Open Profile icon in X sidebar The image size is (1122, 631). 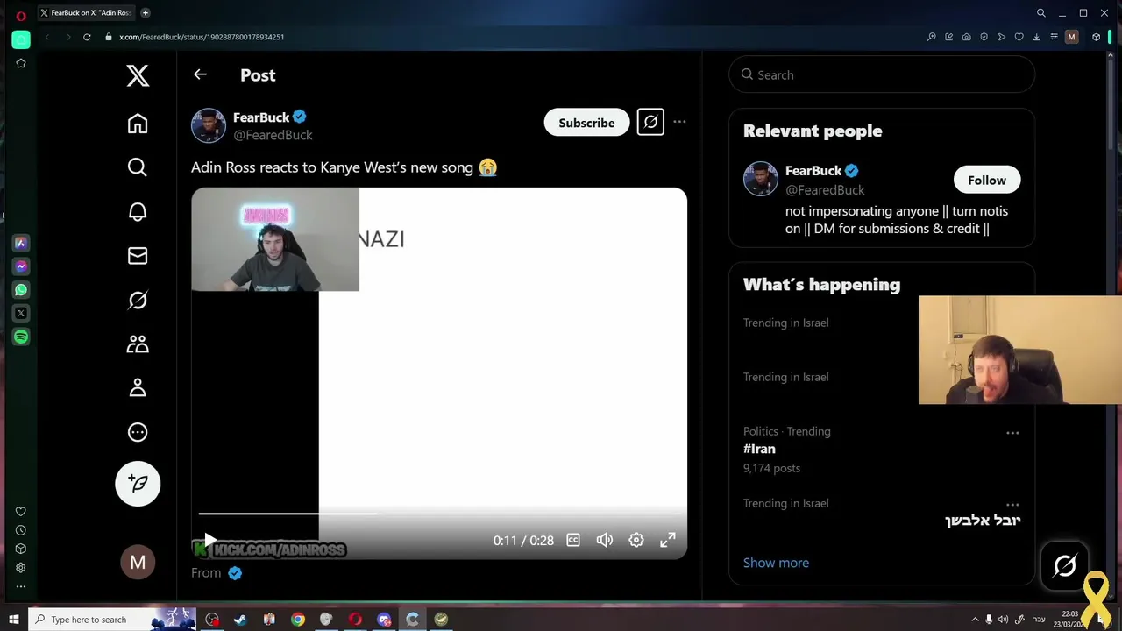click(x=138, y=388)
